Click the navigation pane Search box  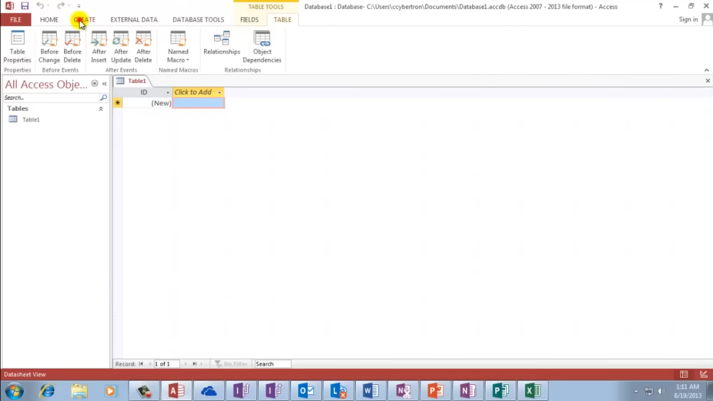click(x=51, y=98)
